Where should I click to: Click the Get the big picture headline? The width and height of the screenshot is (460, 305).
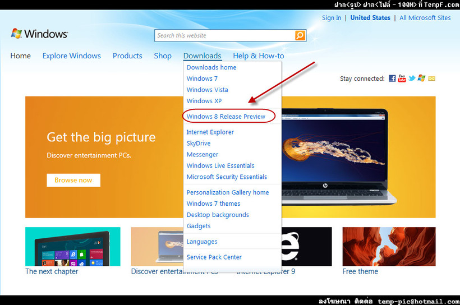101,137
